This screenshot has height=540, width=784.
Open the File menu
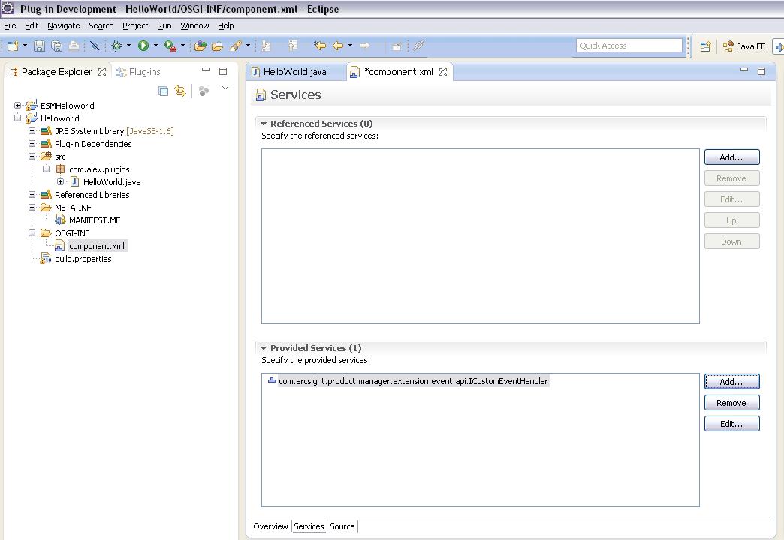tap(10, 25)
